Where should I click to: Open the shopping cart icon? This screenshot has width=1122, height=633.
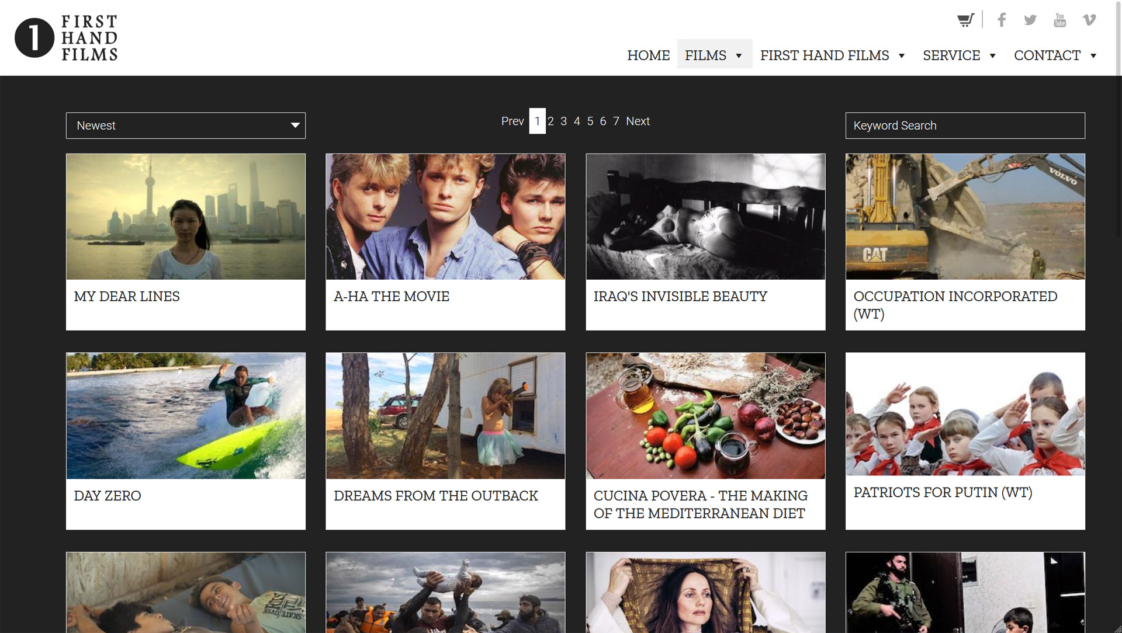point(965,20)
